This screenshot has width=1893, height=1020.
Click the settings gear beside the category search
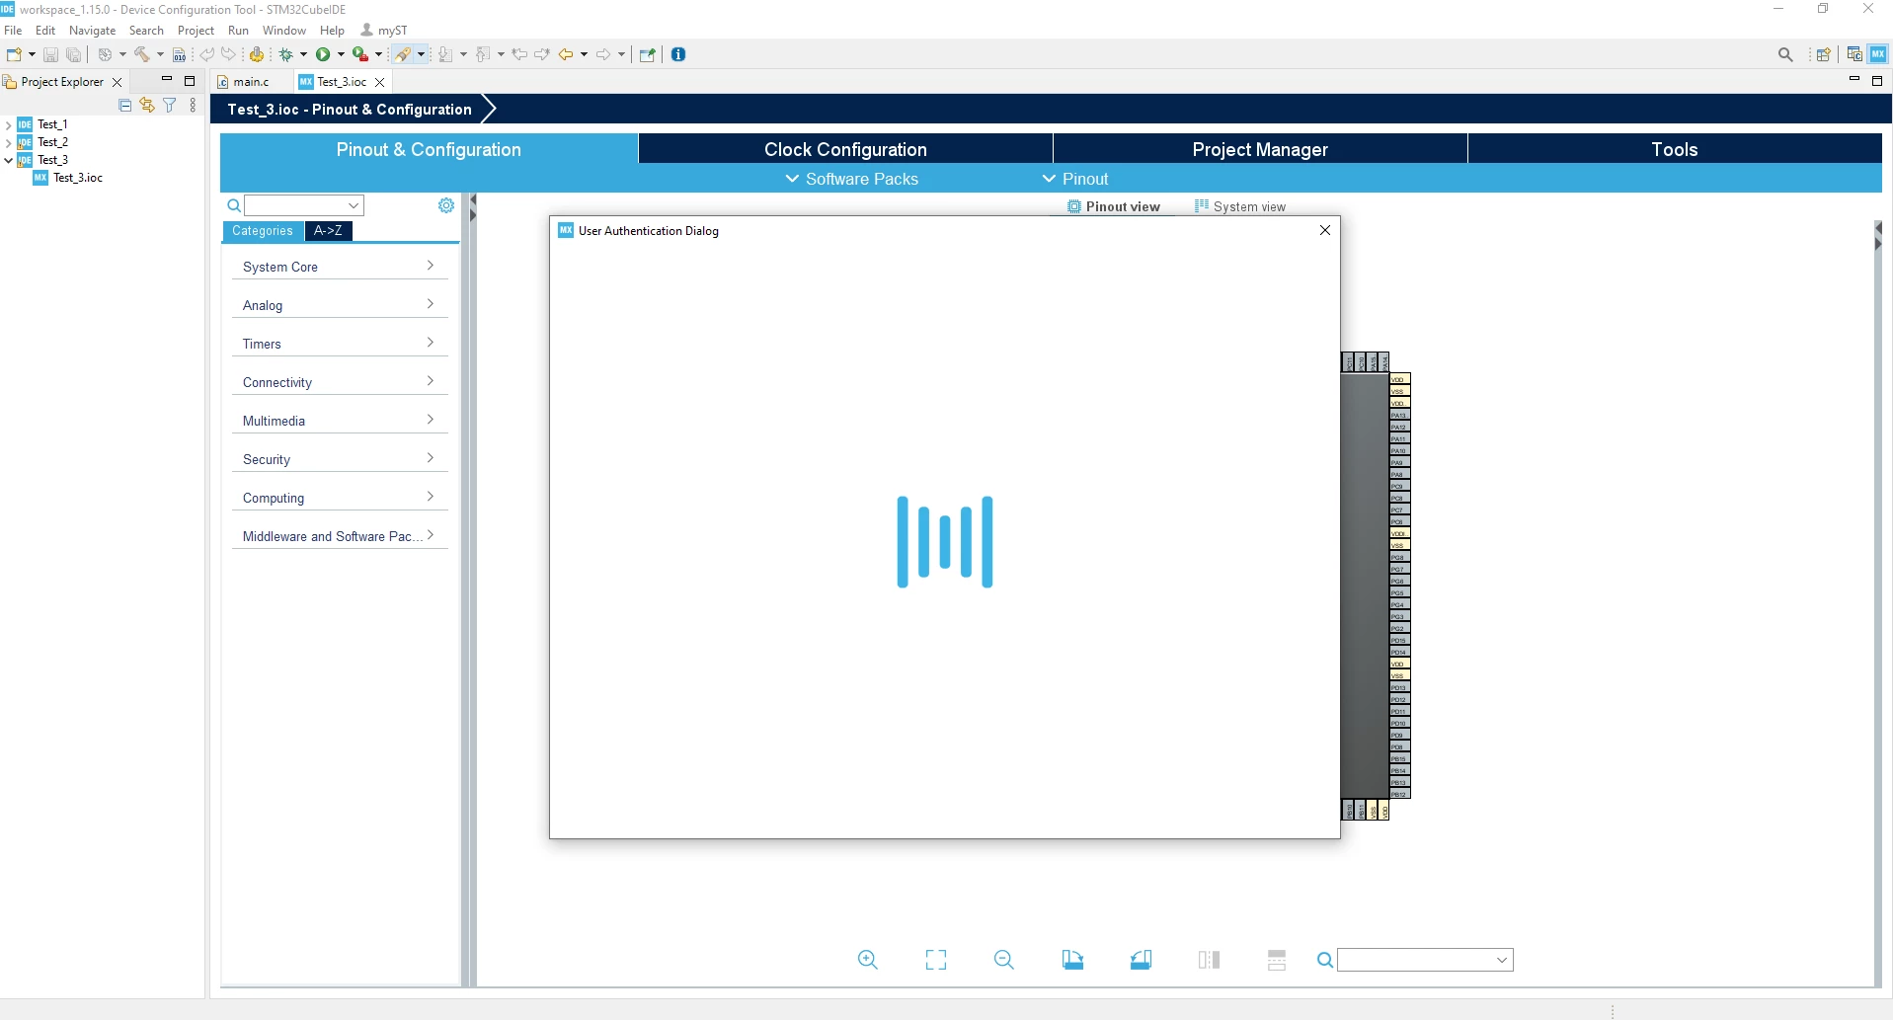tap(446, 205)
